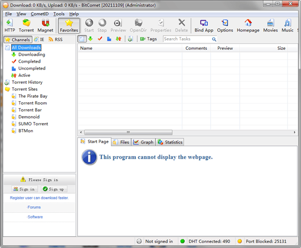Viewport: 301px width, 248px height.
Task: Open the CometID menu
Action: pos(40,14)
